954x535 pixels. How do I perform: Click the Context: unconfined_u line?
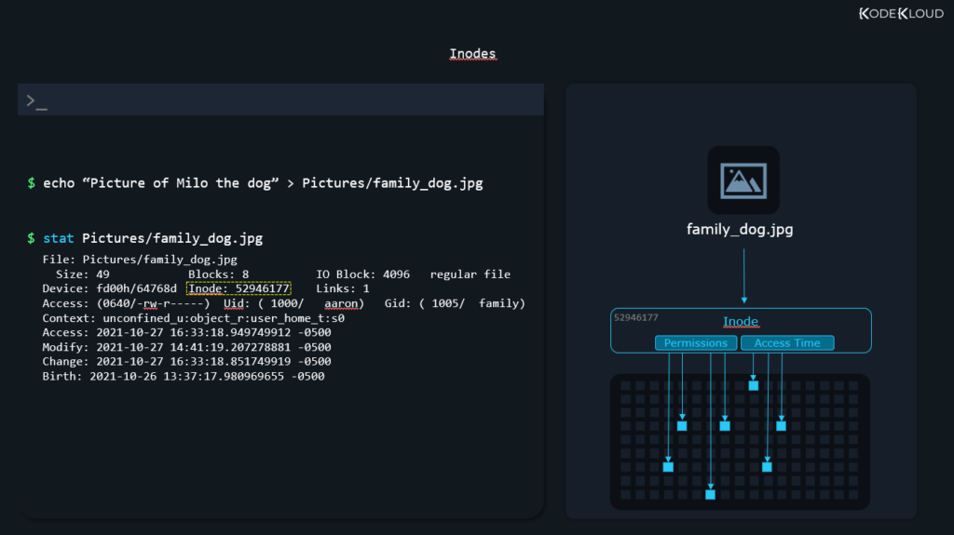tap(194, 318)
